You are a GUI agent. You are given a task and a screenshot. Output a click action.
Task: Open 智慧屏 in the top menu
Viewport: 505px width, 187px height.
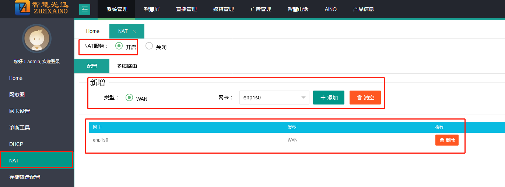click(152, 9)
